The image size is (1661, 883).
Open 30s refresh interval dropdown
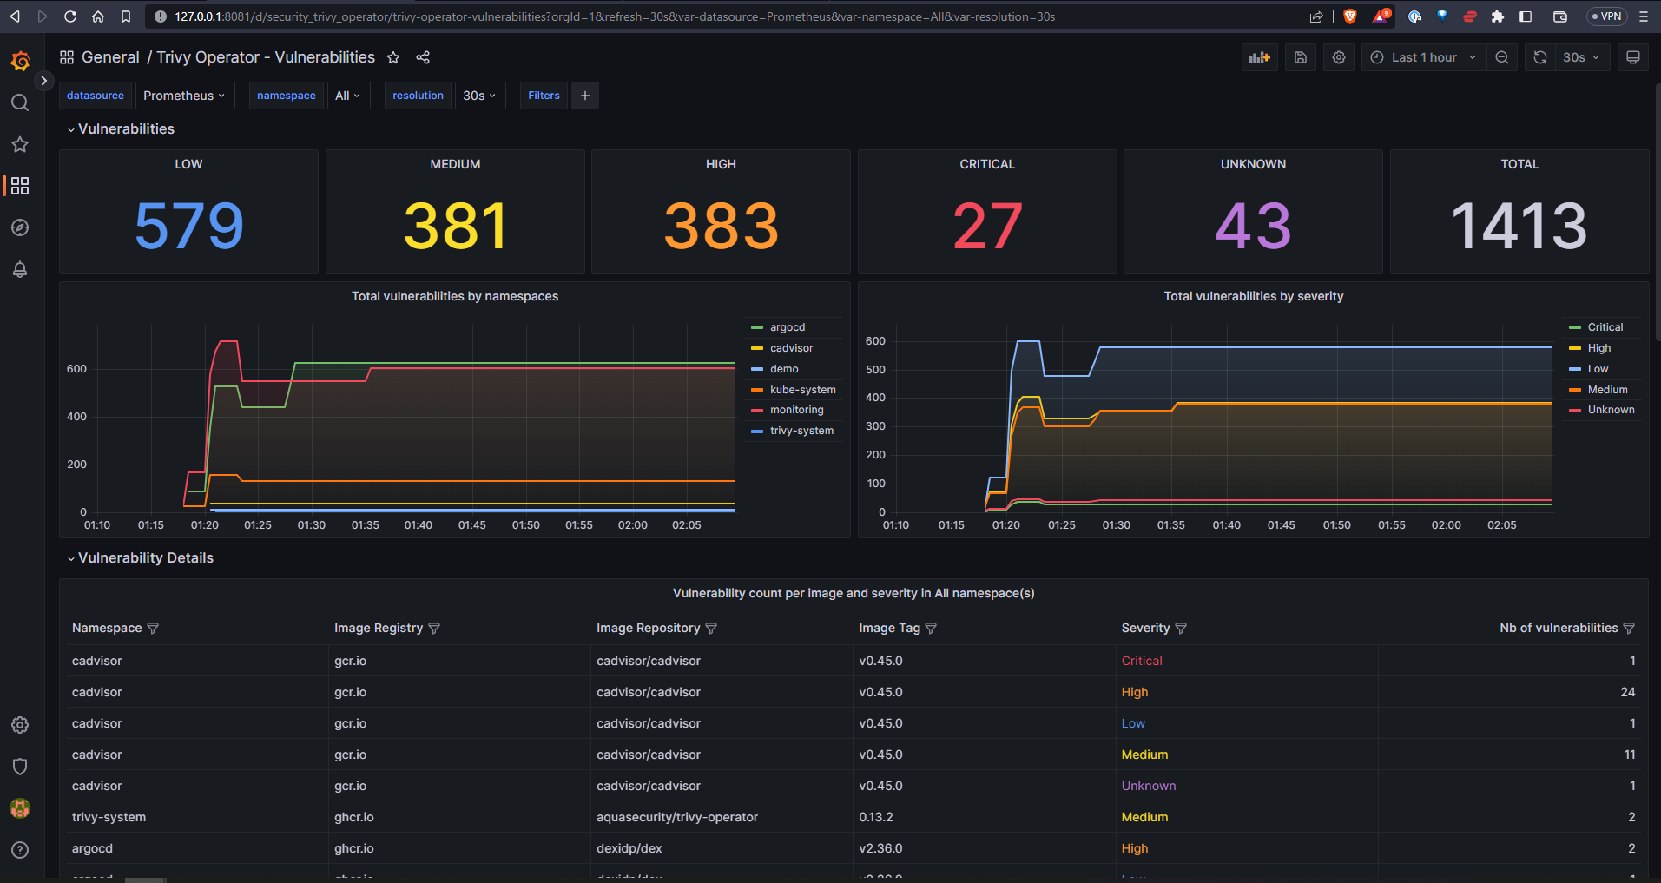point(1582,57)
